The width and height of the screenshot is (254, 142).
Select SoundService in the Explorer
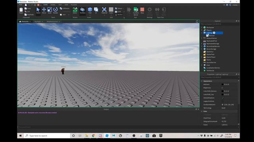pos(211,62)
